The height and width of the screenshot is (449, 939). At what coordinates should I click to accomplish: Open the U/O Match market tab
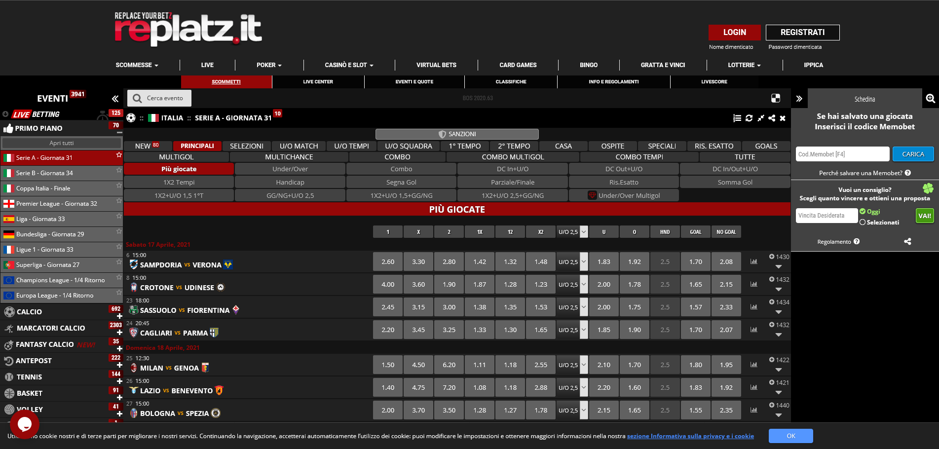(299, 146)
